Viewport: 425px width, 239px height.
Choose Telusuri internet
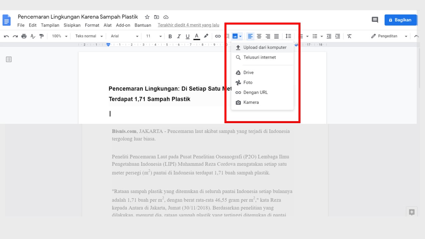coord(262,57)
